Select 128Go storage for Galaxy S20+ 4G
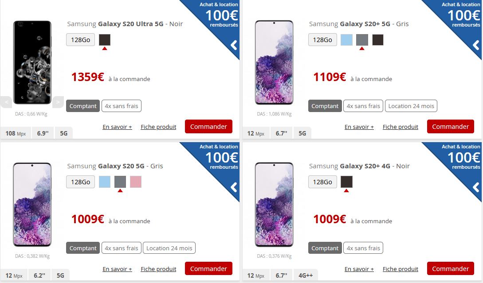 322,182
